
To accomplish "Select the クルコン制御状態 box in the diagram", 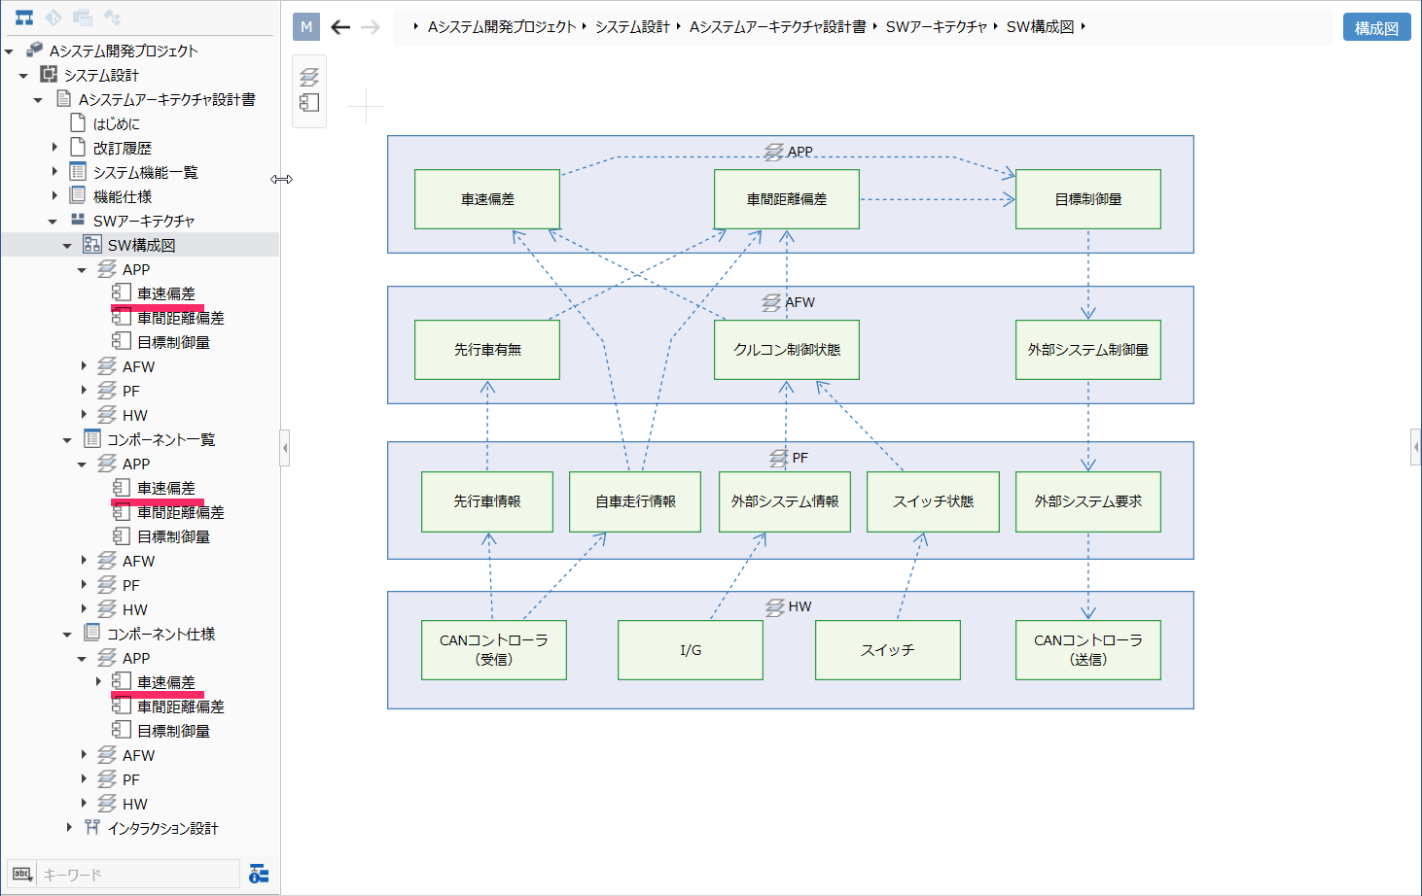I will pos(787,350).
